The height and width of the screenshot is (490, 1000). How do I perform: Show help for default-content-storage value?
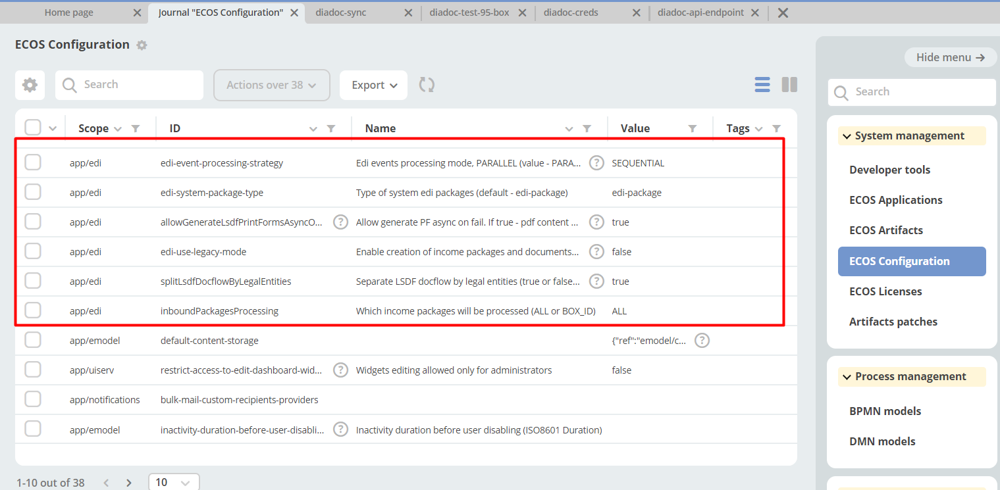702,341
